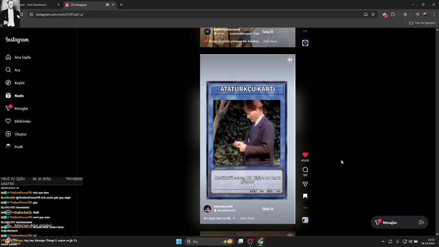Open Windows Start menu

179,242
